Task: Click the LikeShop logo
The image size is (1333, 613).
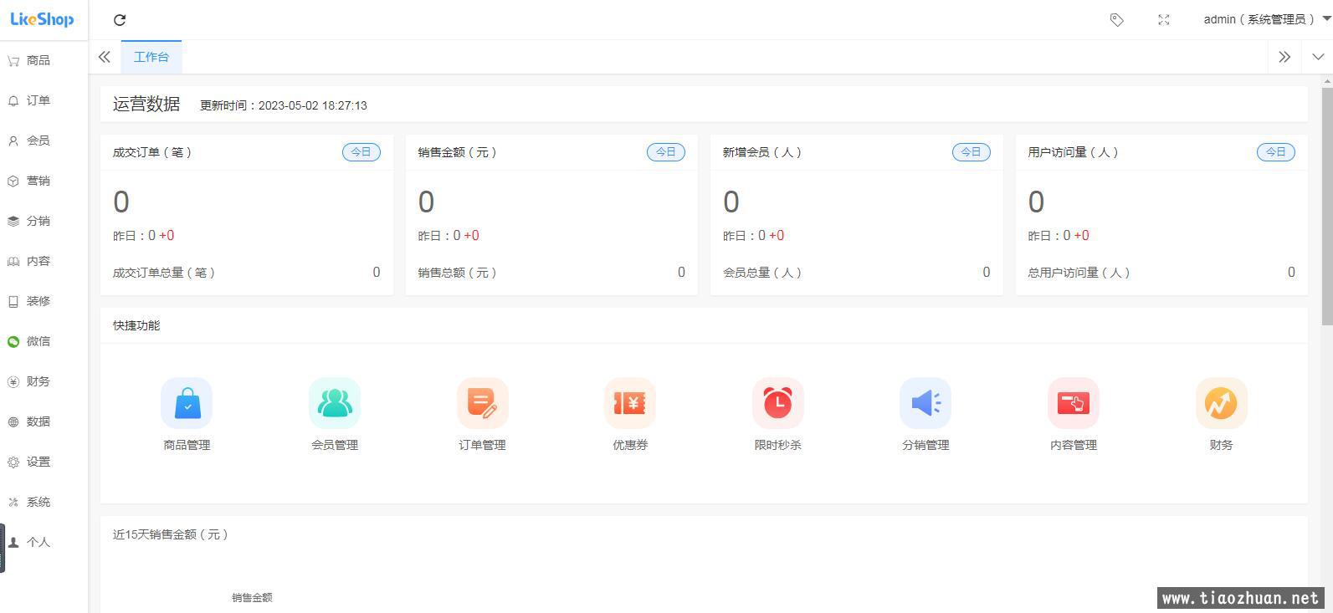Action: click(42, 19)
